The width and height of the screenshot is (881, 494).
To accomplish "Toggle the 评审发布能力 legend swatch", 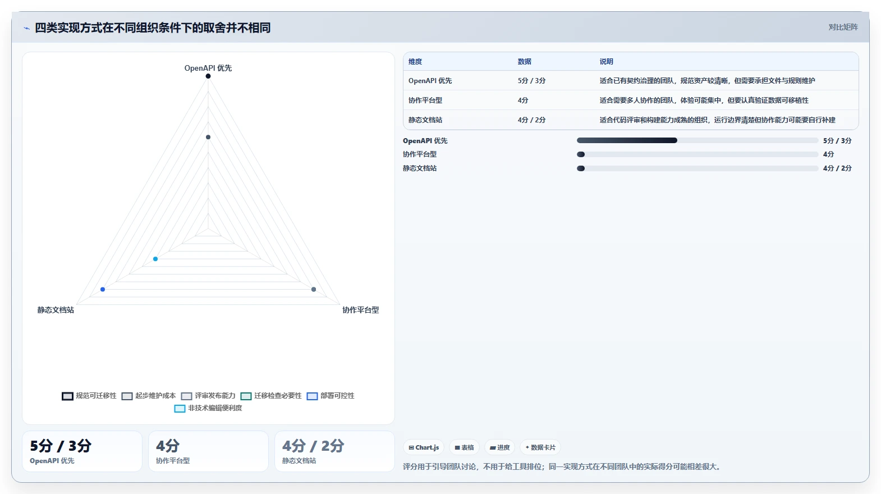I will click(186, 396).
